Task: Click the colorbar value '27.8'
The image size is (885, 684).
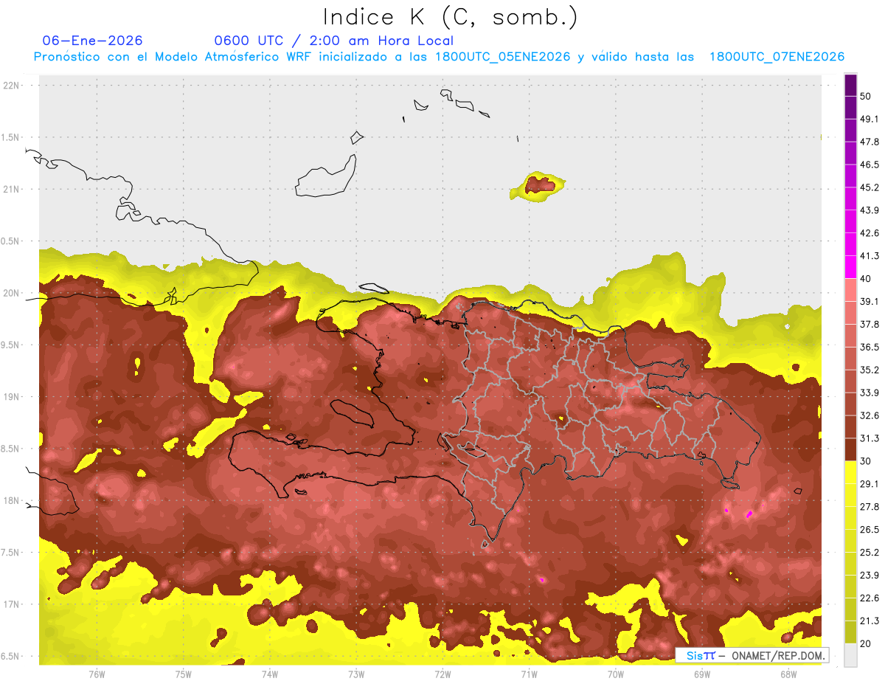Action: 869,507
